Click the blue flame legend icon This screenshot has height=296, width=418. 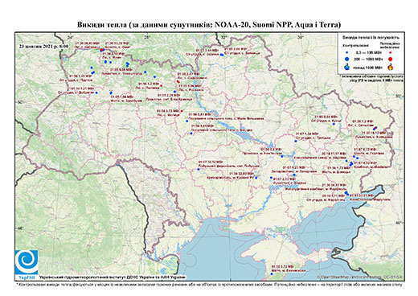tap(347, 67)
